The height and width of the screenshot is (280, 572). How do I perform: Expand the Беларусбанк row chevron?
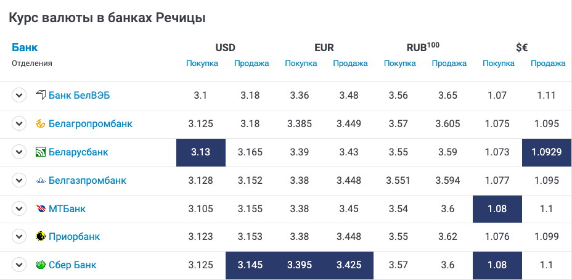pyautogui.click(x=19, y=152)
